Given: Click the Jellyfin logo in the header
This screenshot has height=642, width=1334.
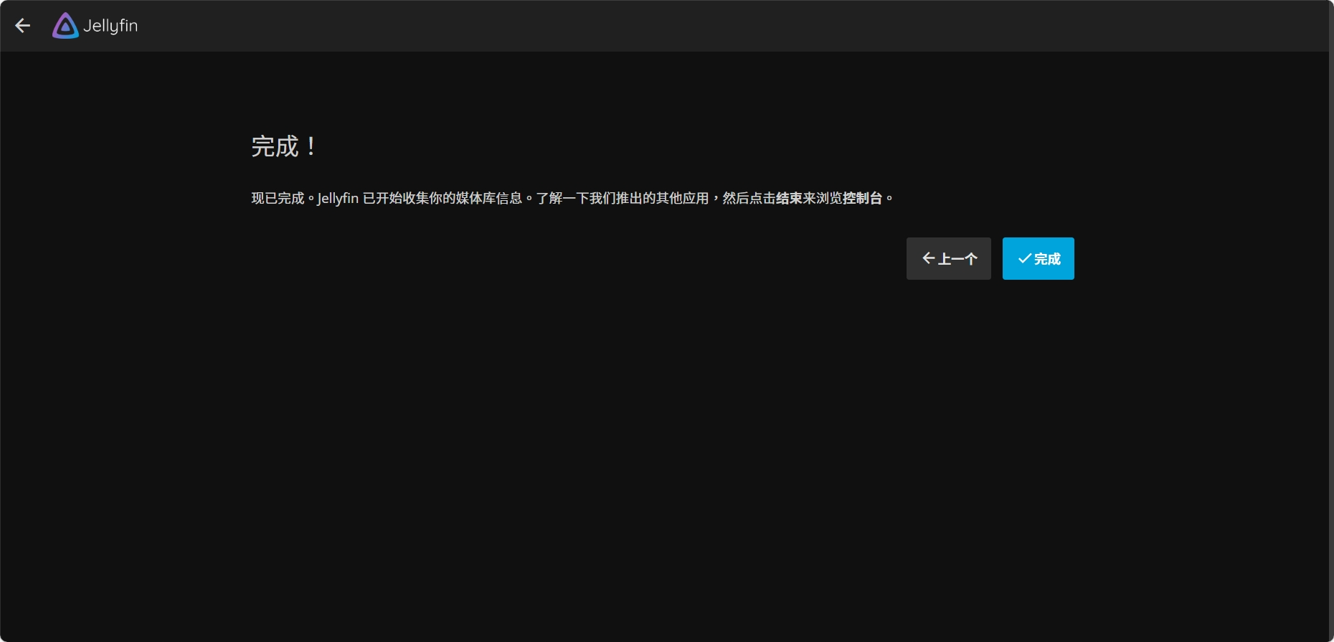Looking at the screenshot, I should point(95,26).
